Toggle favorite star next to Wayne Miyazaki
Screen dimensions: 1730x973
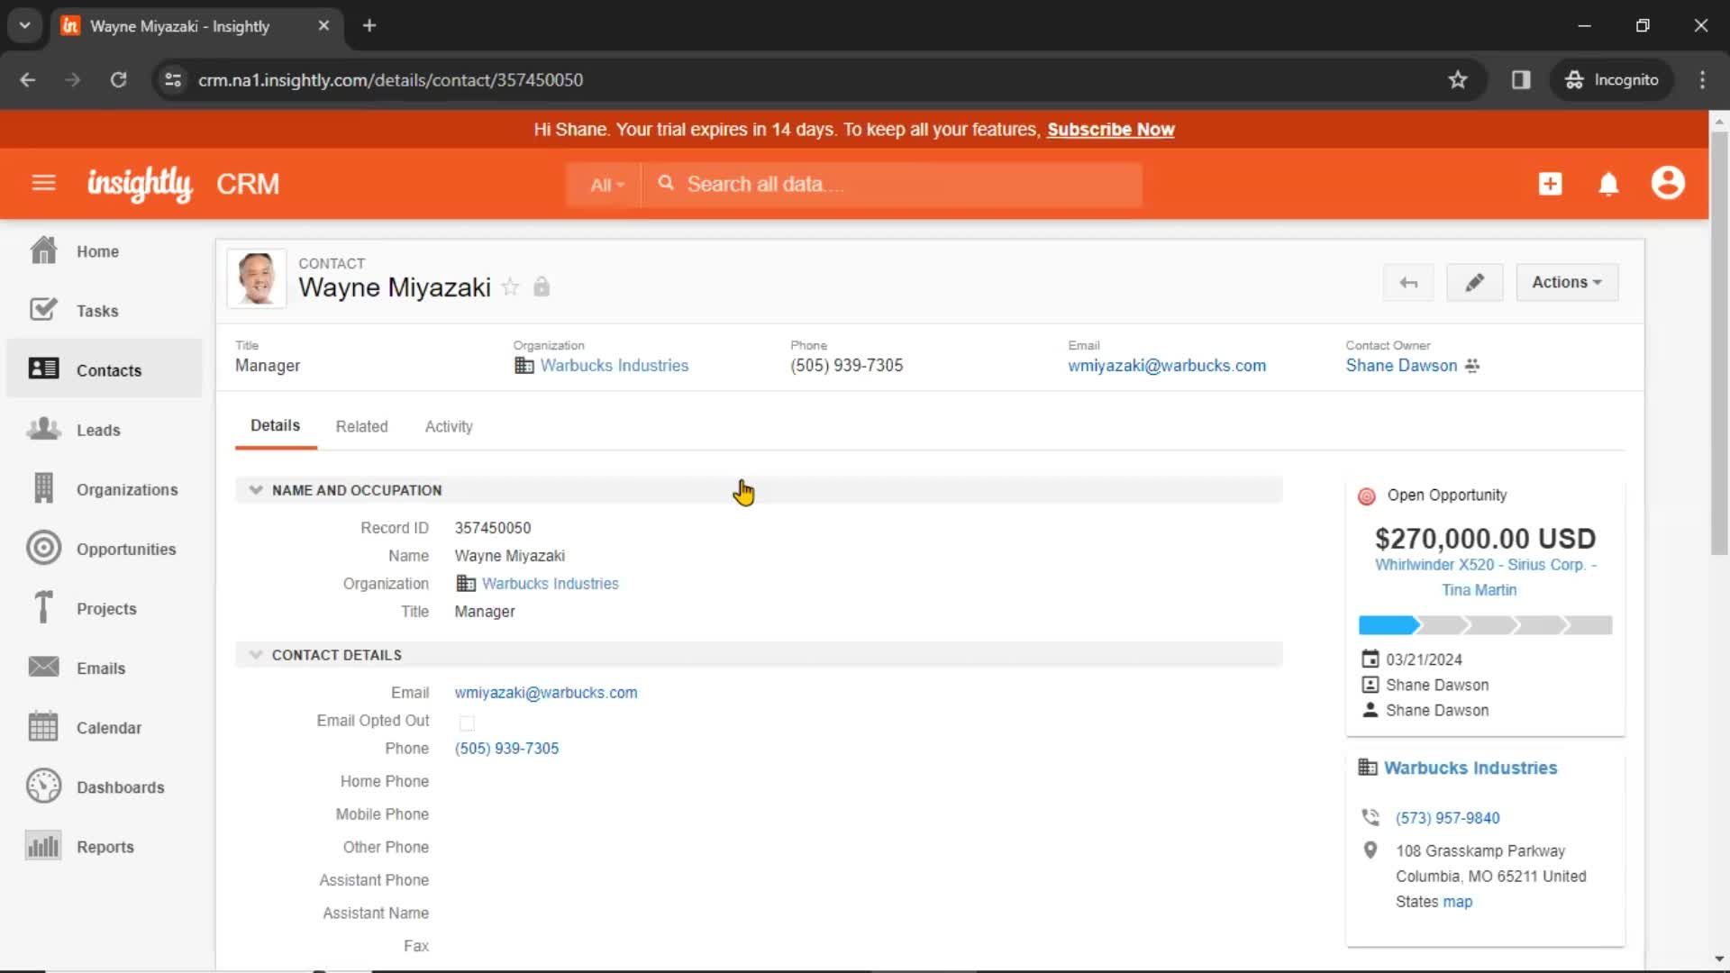[x=511, y=286]
